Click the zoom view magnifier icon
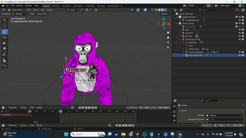This screenshot has height=138, width=246. coord(168,33)
